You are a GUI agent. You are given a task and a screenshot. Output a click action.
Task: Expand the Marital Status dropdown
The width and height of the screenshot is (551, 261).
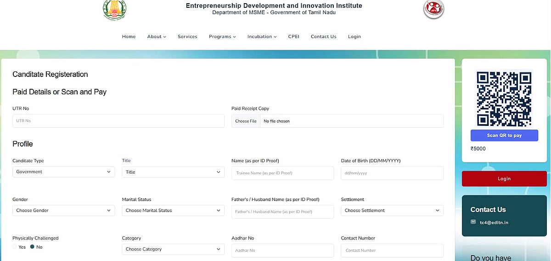(x=173, y=211)
